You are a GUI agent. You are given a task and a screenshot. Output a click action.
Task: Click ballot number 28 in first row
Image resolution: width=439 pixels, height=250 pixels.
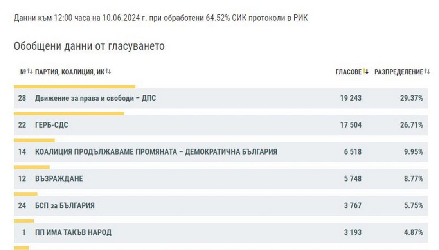pyautogui.click(x=22, y=98)
